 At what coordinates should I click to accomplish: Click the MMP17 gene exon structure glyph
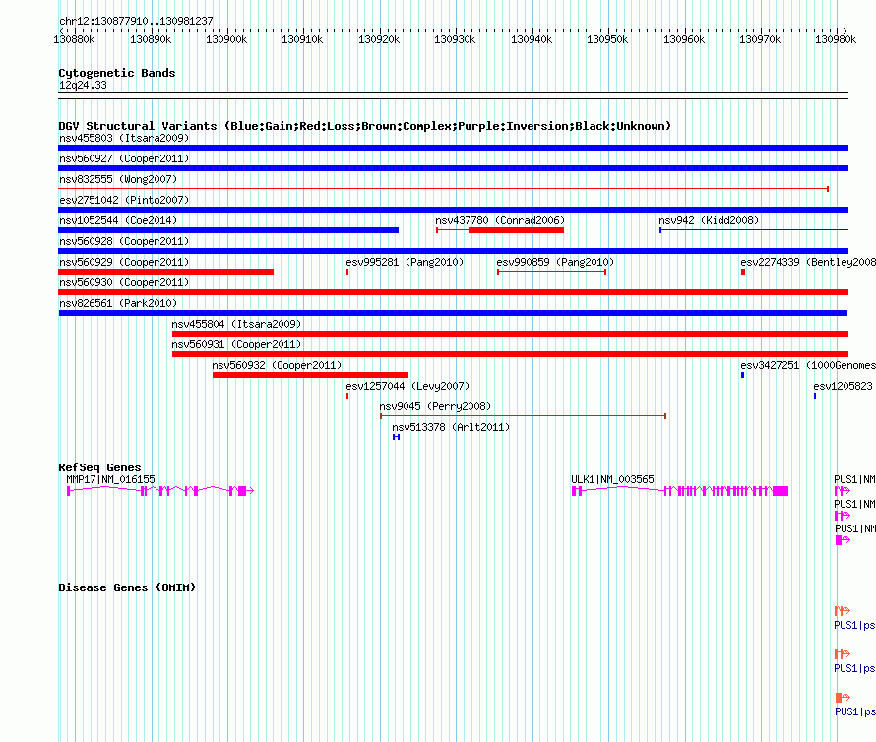tap(160, 491)
